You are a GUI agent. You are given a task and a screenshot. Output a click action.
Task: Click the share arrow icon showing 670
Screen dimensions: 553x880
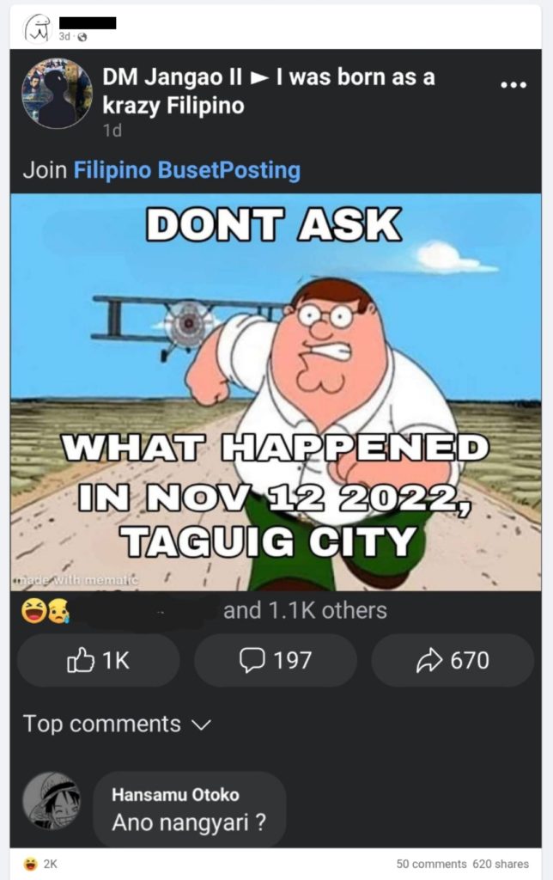[x=429, y=661]
